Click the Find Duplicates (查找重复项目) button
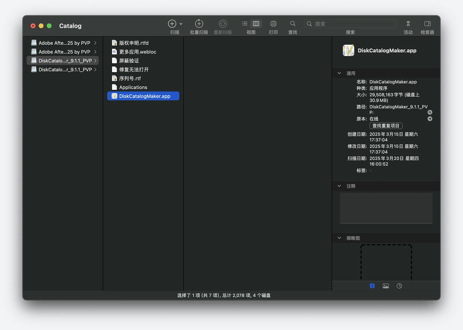463x330 pixels. (x=386, y=126)
